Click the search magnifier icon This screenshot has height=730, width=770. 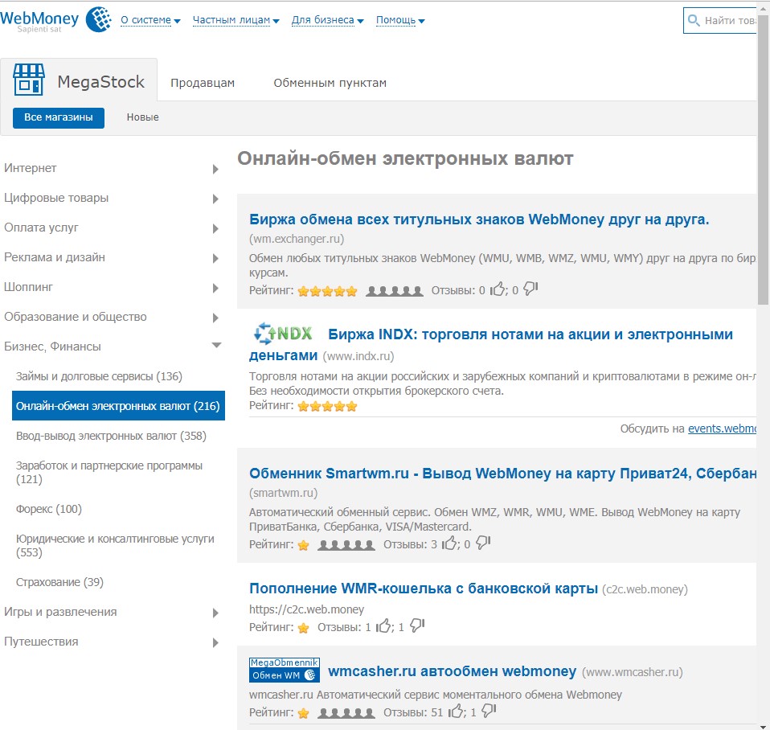694,21
